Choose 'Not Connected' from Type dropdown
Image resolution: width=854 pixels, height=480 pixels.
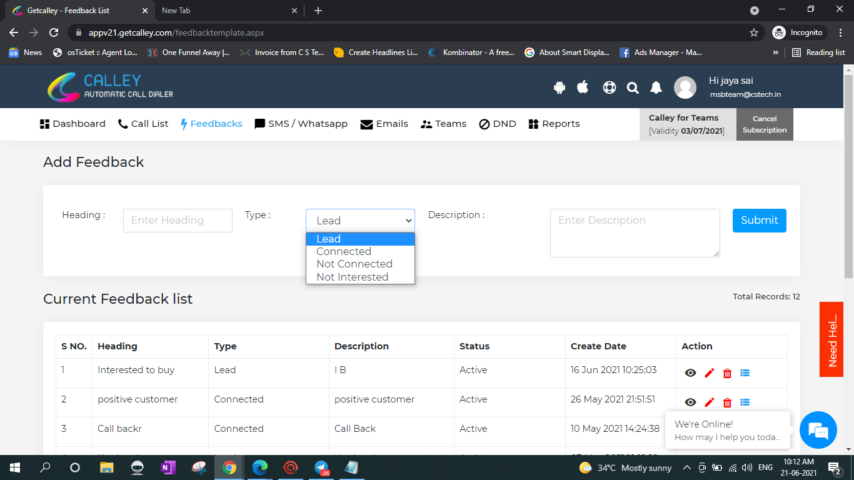pos(360,264)
